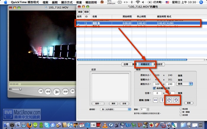Open Dashboard from the Dock

(12, 125)
